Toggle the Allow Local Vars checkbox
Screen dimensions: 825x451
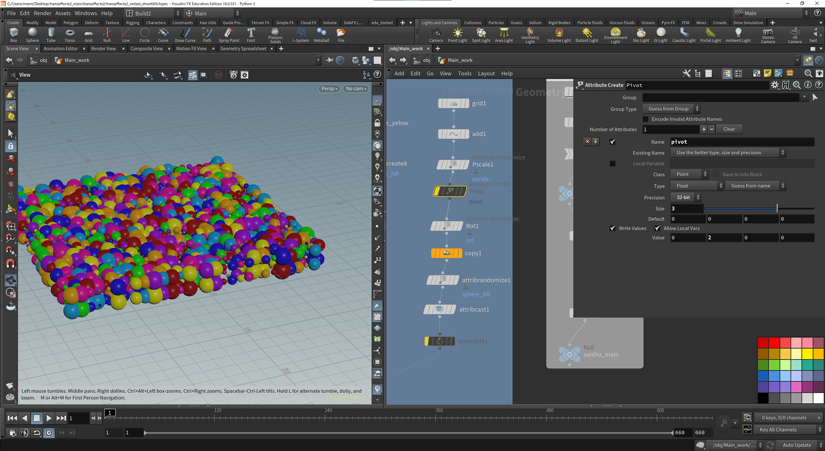(x=657, y=229)
